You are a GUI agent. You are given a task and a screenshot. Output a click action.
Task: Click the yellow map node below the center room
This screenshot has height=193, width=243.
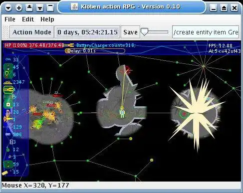point(131,139)
